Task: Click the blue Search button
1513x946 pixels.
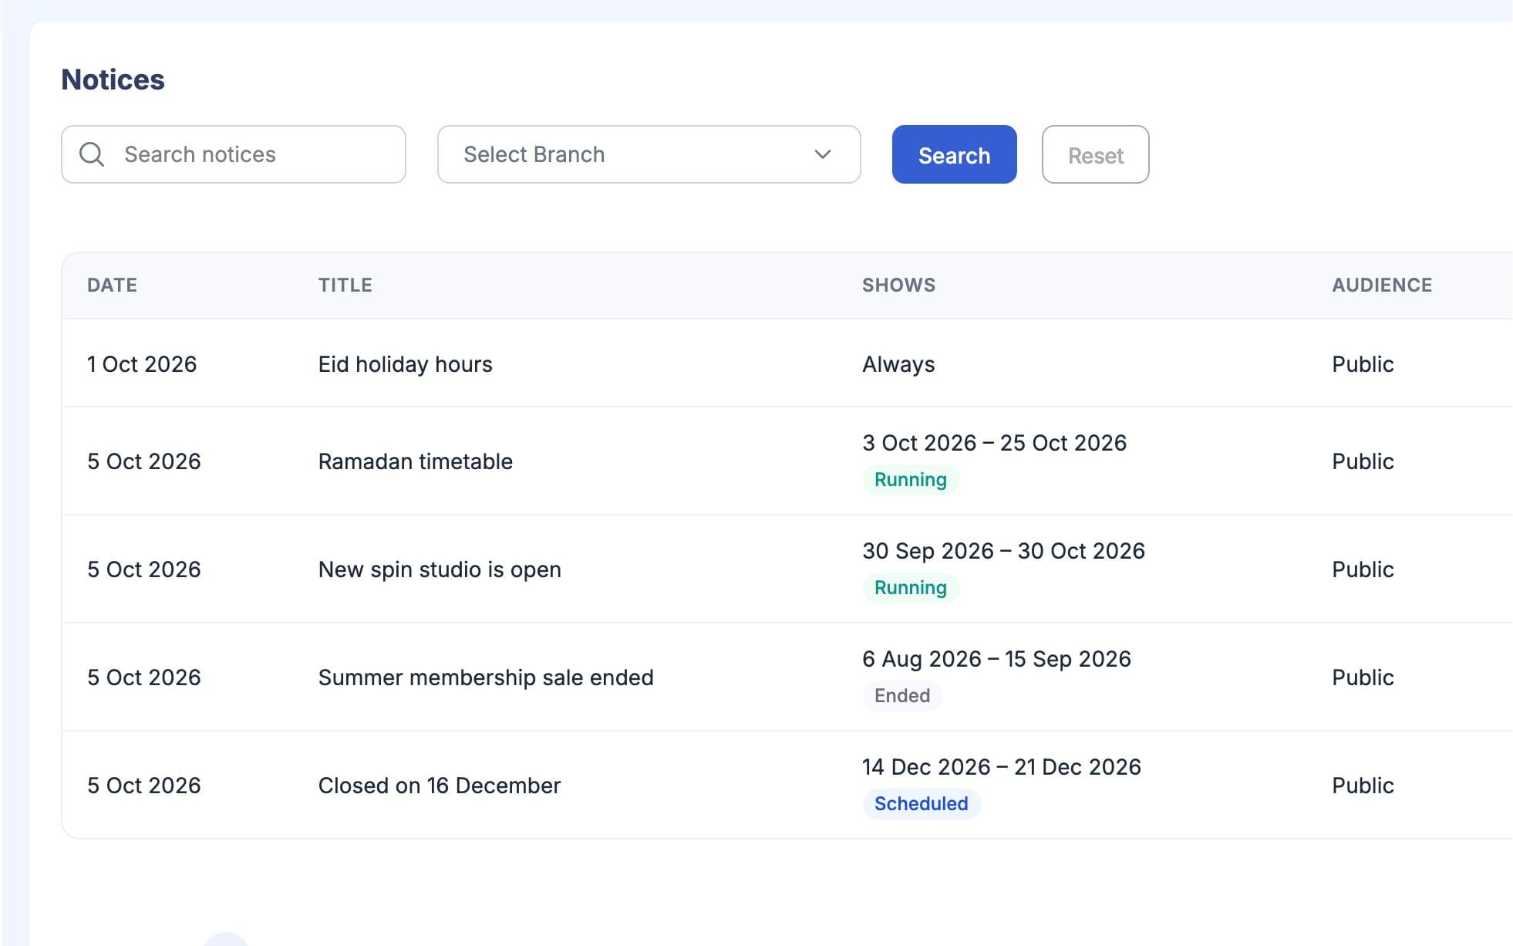Action: pos(954,154)
